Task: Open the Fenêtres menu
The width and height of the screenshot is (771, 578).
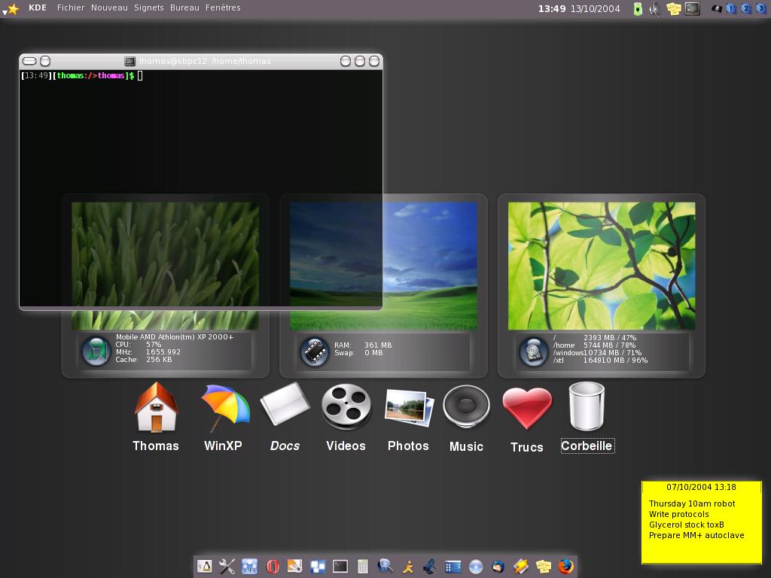Action: pyautogui.click(x=223, y=8)
